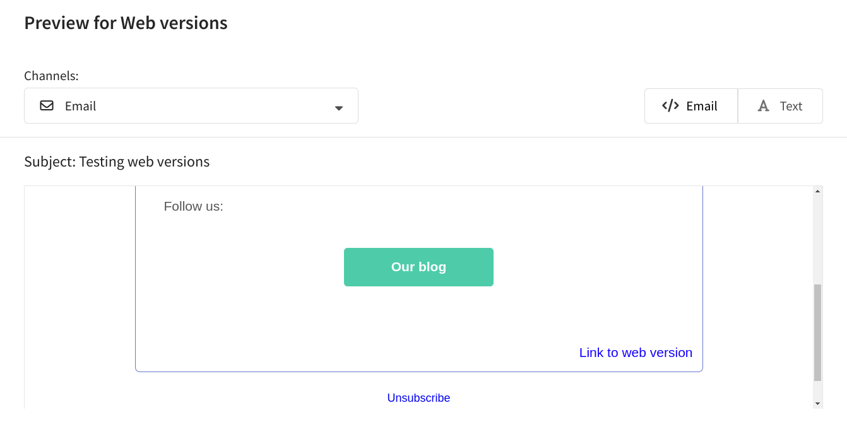Switch to the Email HTML view
Image resolution: width=847 pixels, height=439 pixels.
click(x=691, y=106)
